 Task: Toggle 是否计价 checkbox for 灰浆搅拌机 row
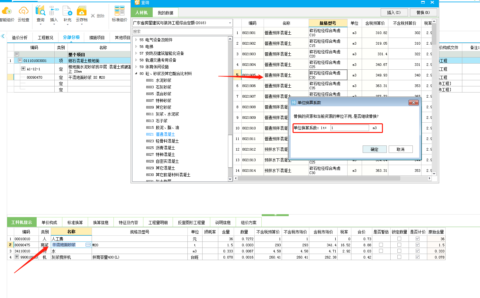click(x=418, y=257)
